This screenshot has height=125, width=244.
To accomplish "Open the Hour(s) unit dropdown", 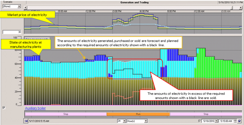I will 137,121.
